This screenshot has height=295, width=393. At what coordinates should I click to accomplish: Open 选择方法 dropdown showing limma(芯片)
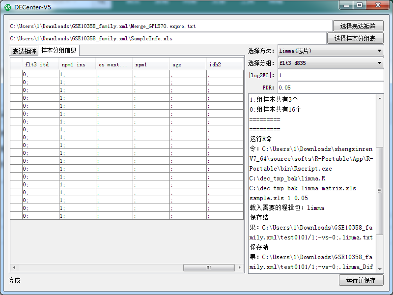pos(330,51)
